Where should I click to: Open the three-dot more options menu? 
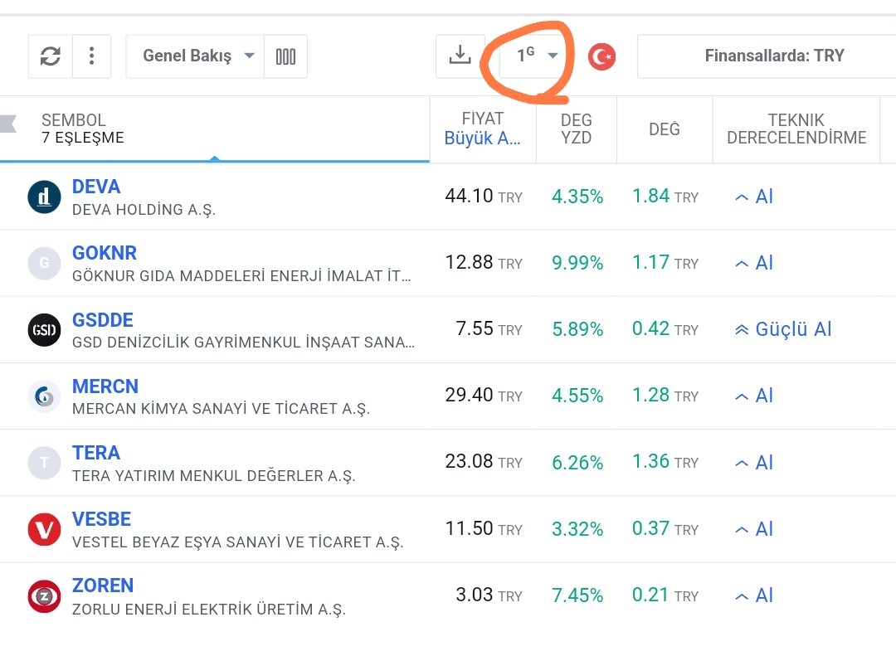click(x=91, y=56)
